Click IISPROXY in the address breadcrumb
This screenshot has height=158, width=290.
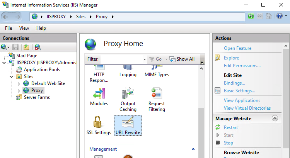tap(56, 17)
